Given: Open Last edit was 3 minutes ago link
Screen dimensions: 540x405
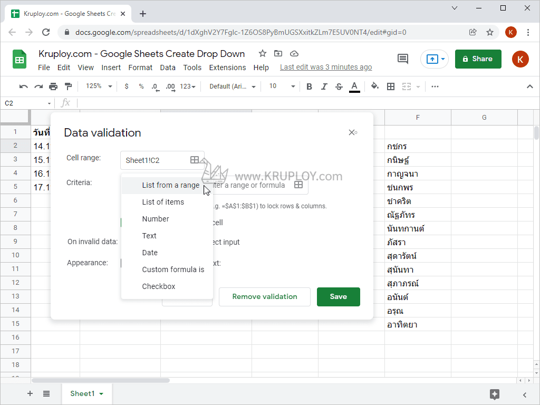Looking at the screenshot, I should tap(326, 67).
